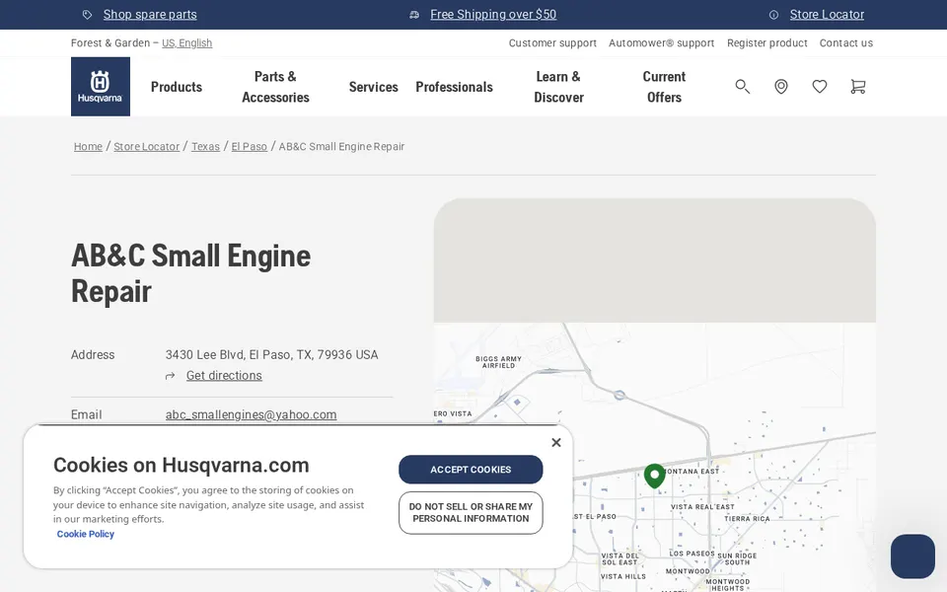Screen dimensions: 947x592
Task: Go to Store Locator breadcrumb
Action: 147,147
